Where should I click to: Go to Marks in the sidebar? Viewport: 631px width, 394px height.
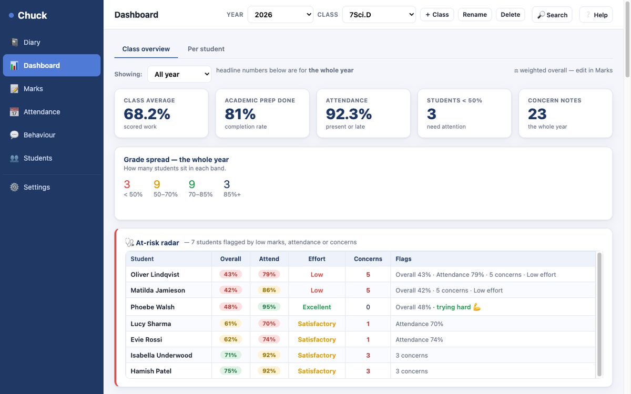coord(52,89)
